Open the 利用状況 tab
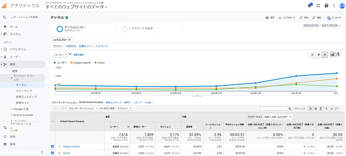This screenshot has height=156, width=346. point(71,46)
